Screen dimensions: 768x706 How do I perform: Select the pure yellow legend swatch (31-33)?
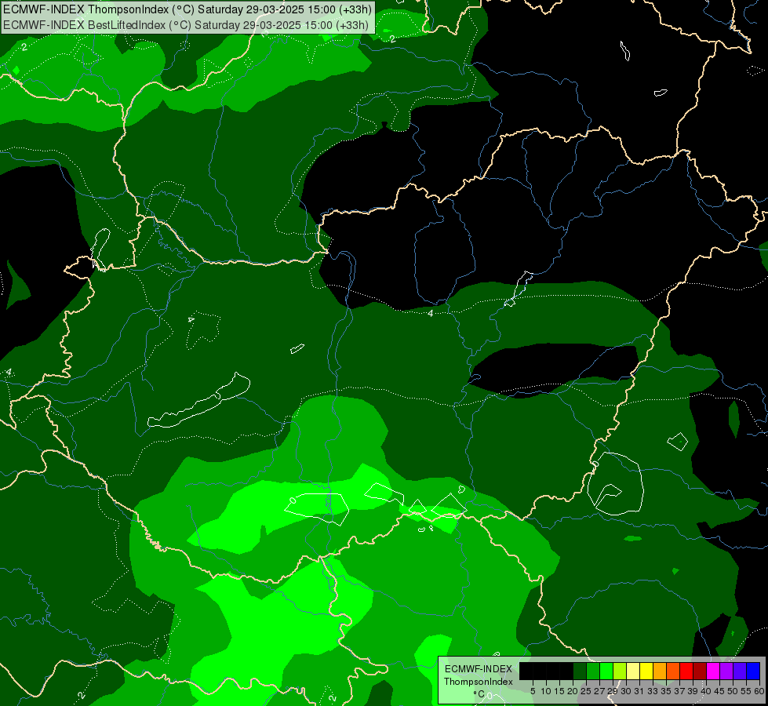click(x=646, y=671)
